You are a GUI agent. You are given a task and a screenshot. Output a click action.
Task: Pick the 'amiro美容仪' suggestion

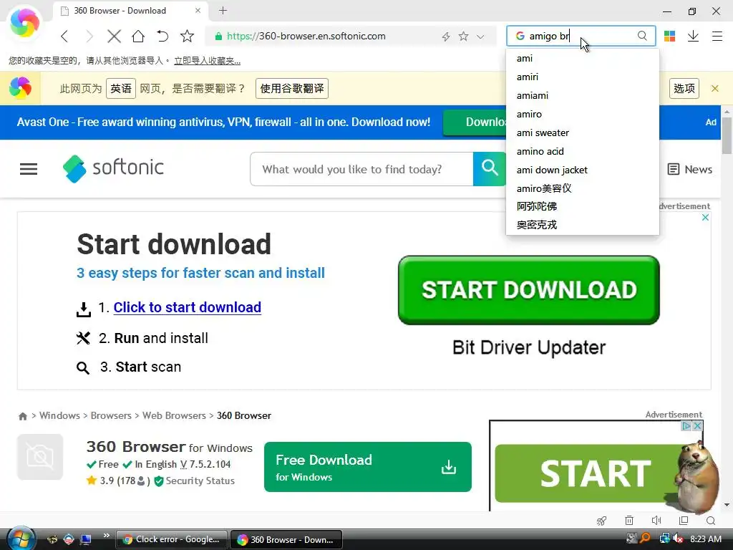pyautogui.click(x=583, y=188)
